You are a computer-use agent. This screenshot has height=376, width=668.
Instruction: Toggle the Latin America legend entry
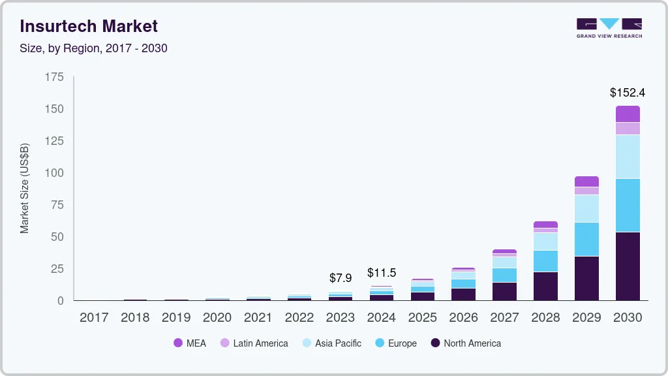pos(254,343)
